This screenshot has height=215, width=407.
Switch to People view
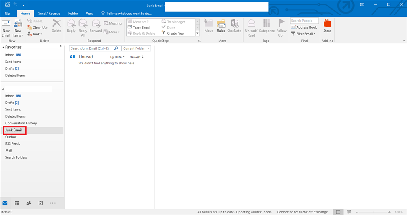click(29, 203)
